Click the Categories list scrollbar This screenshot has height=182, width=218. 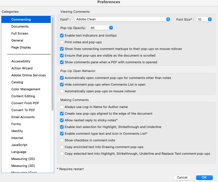(x=52, y=64)
